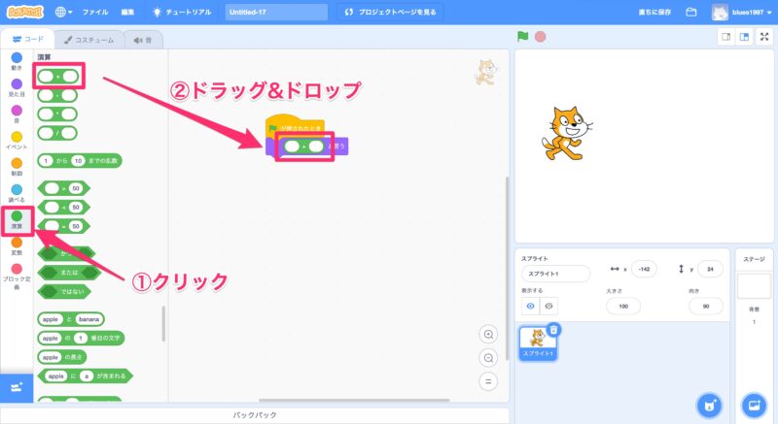
Task: Enter full screen stage mode
Action: pyautogui.click(x=763, y=37)
